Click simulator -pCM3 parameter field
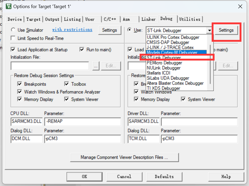This screenshot has height=186, width=249. [82, 139]
